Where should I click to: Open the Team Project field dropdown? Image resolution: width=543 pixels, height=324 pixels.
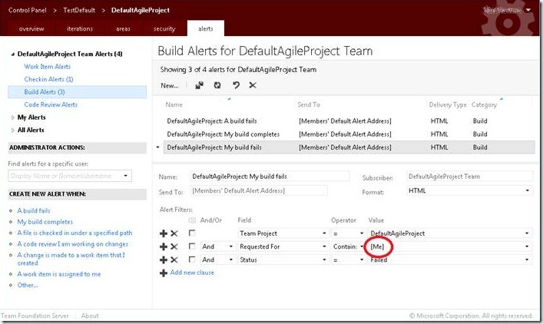point(324,233)
